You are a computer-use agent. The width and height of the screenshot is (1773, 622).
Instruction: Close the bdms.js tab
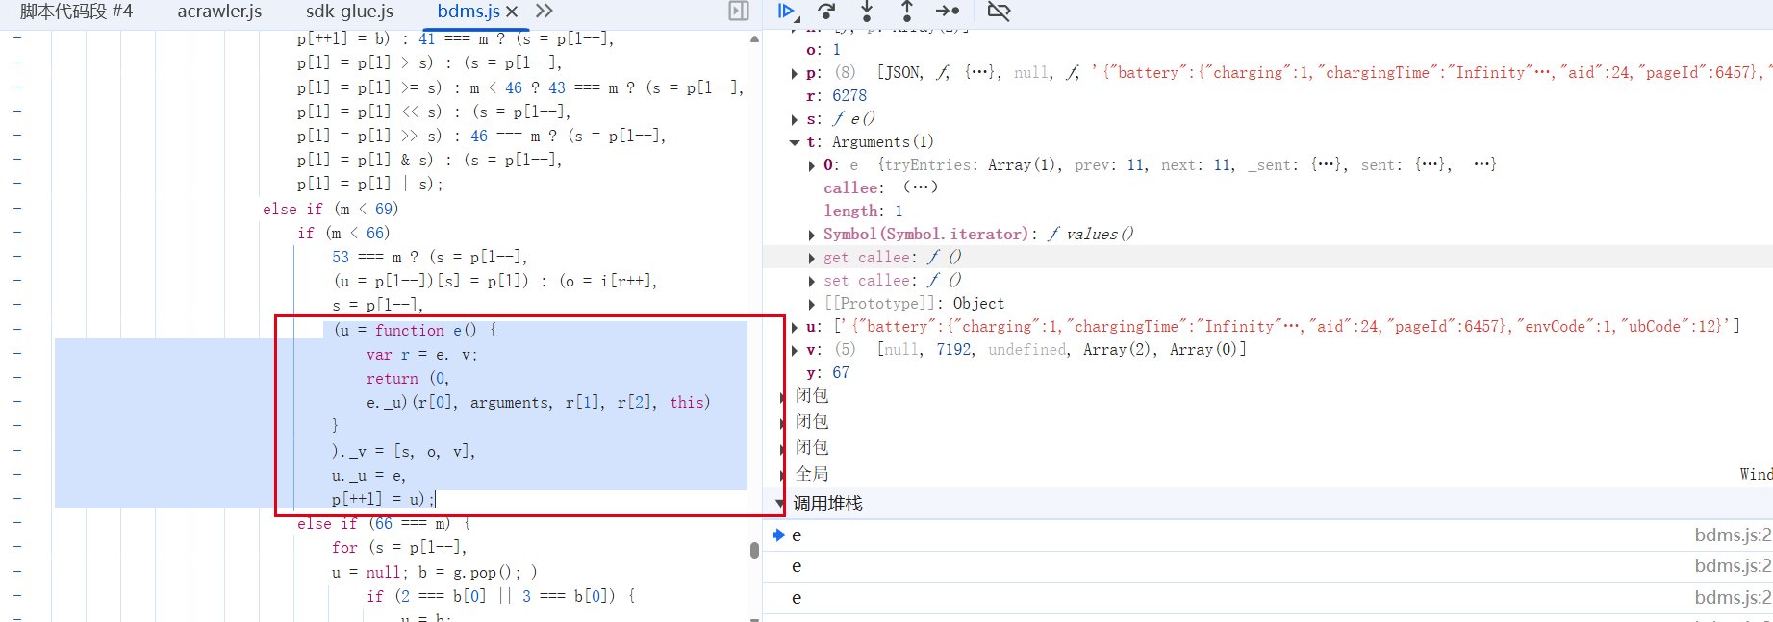click(x=512, y=12)
